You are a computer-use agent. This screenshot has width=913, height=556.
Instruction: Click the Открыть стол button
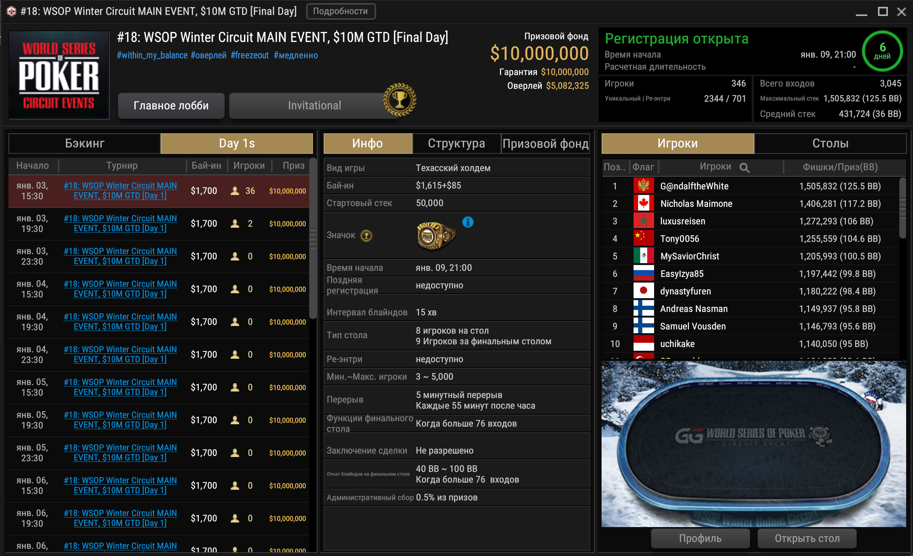807,538
